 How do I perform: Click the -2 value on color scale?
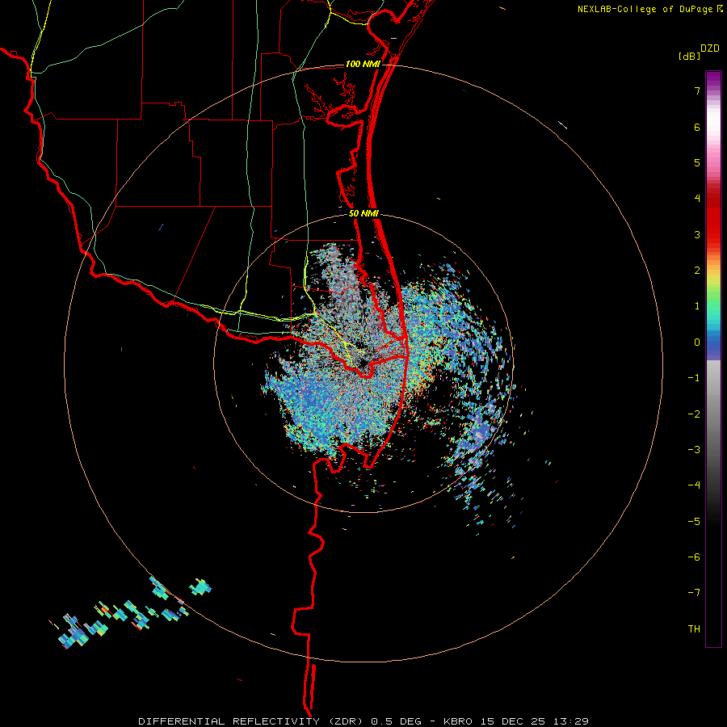coord(694,414)
